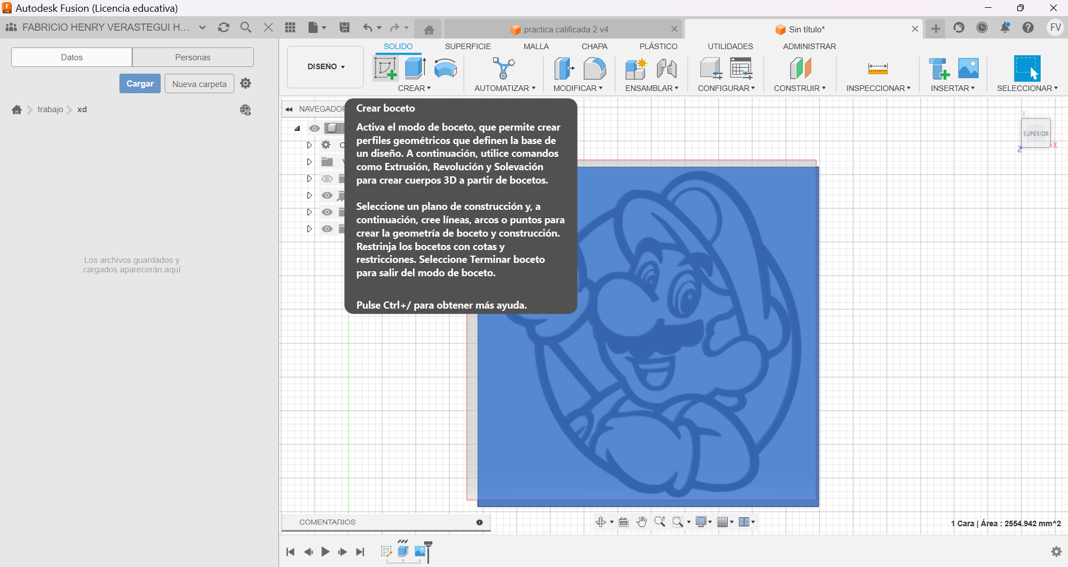Select the CONSTRUIR plane icon
The height and width of the screenshot is (567, 1068).
click(800, 69)
